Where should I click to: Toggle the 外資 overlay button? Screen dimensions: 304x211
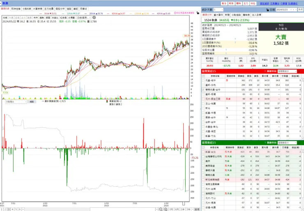11,18
